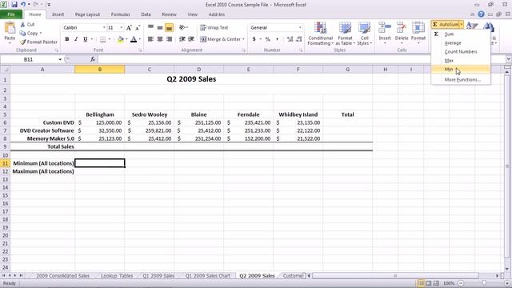Screen dimensions: 512x288
Task: Click the File button
Action: pyautogui.click(x=11, y=14)
